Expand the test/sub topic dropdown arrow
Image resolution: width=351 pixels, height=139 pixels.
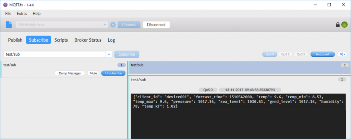click(x=109, y=54)
